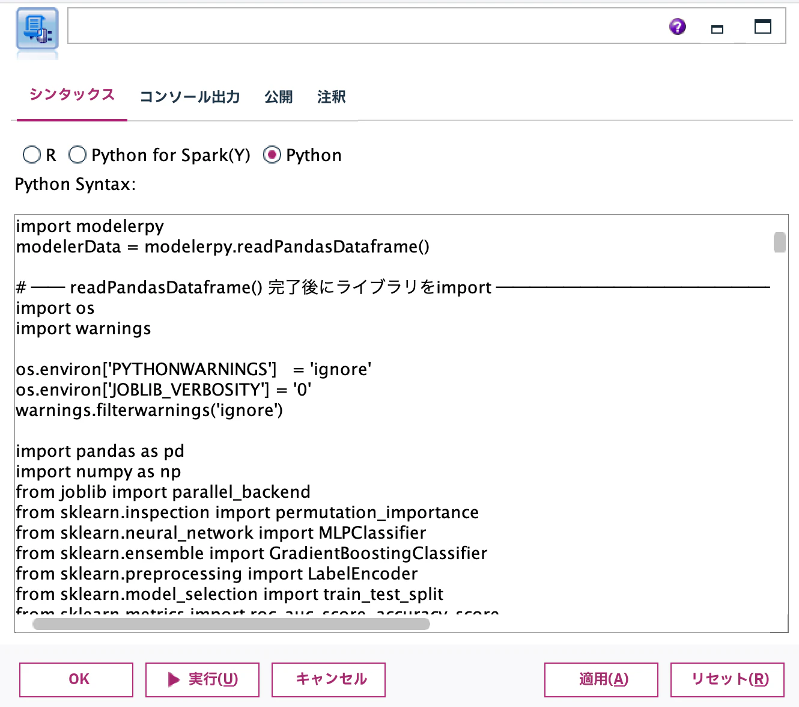The width and height of the screenshot is (799, 707).
Task: Confirm with the OK button
Action: (x=76, y=679)
